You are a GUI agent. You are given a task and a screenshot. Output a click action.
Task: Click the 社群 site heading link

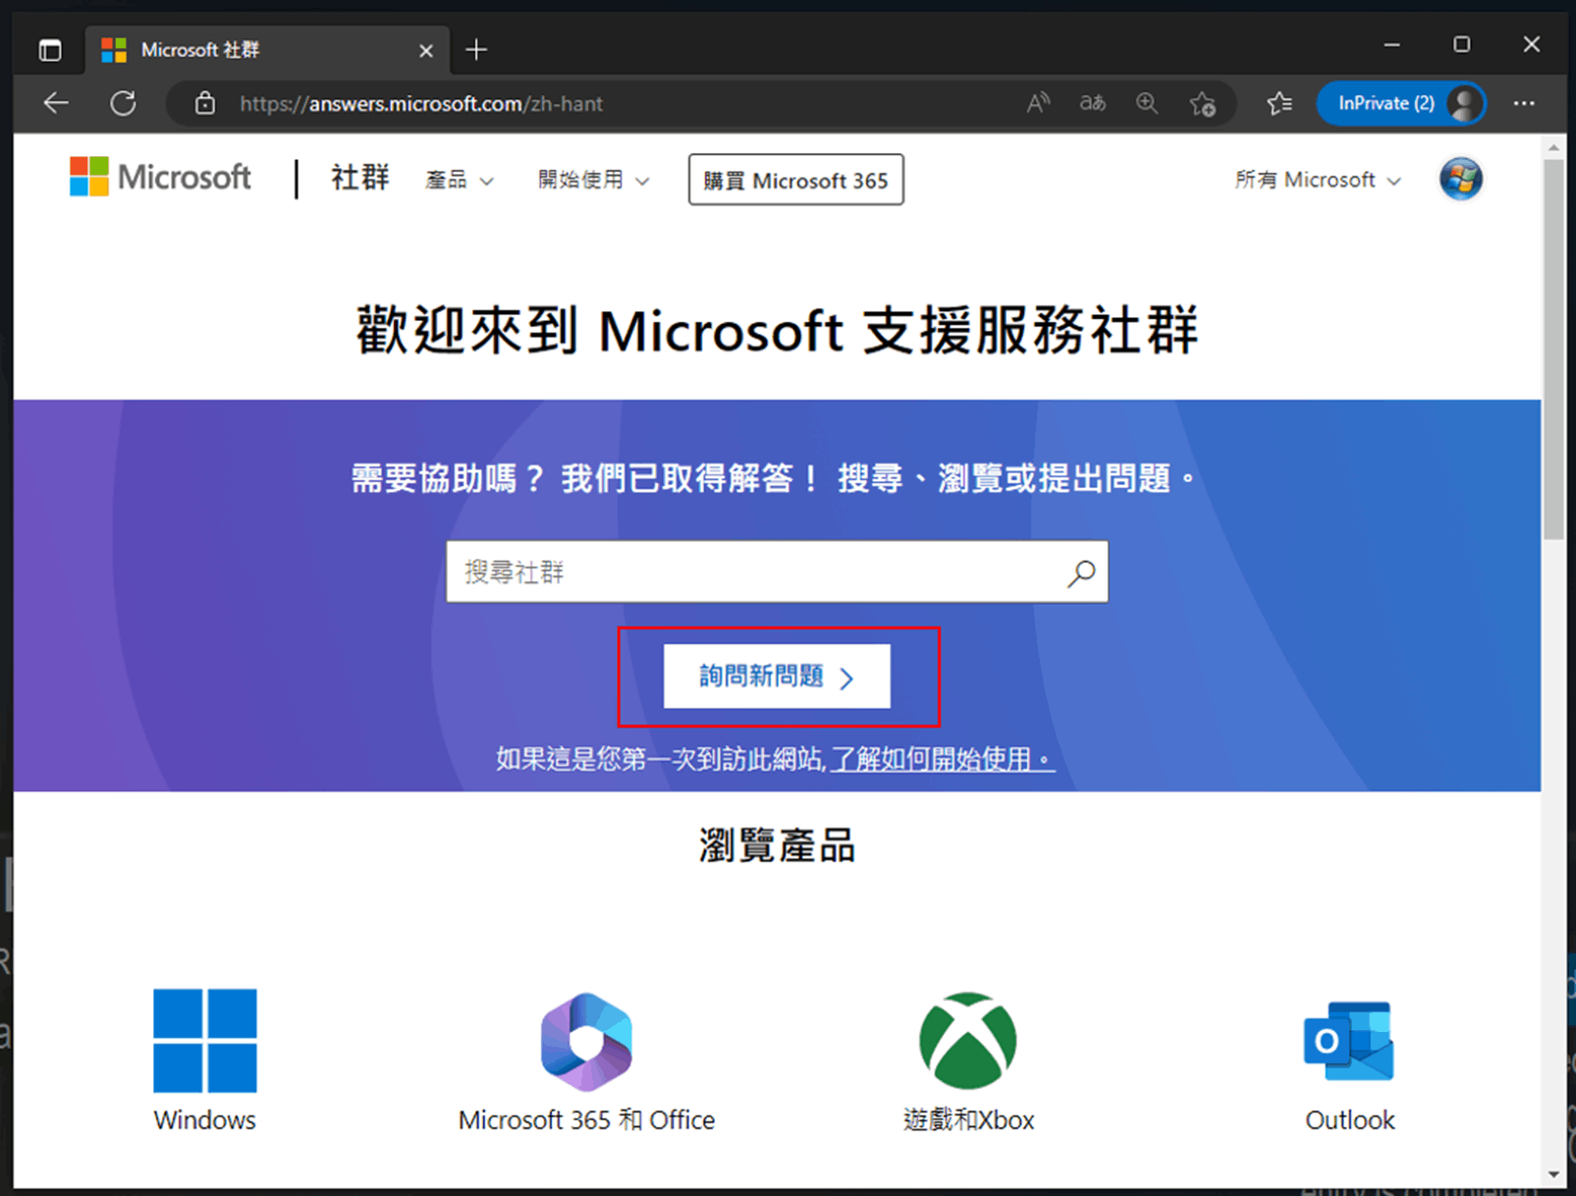pos(359,178)
